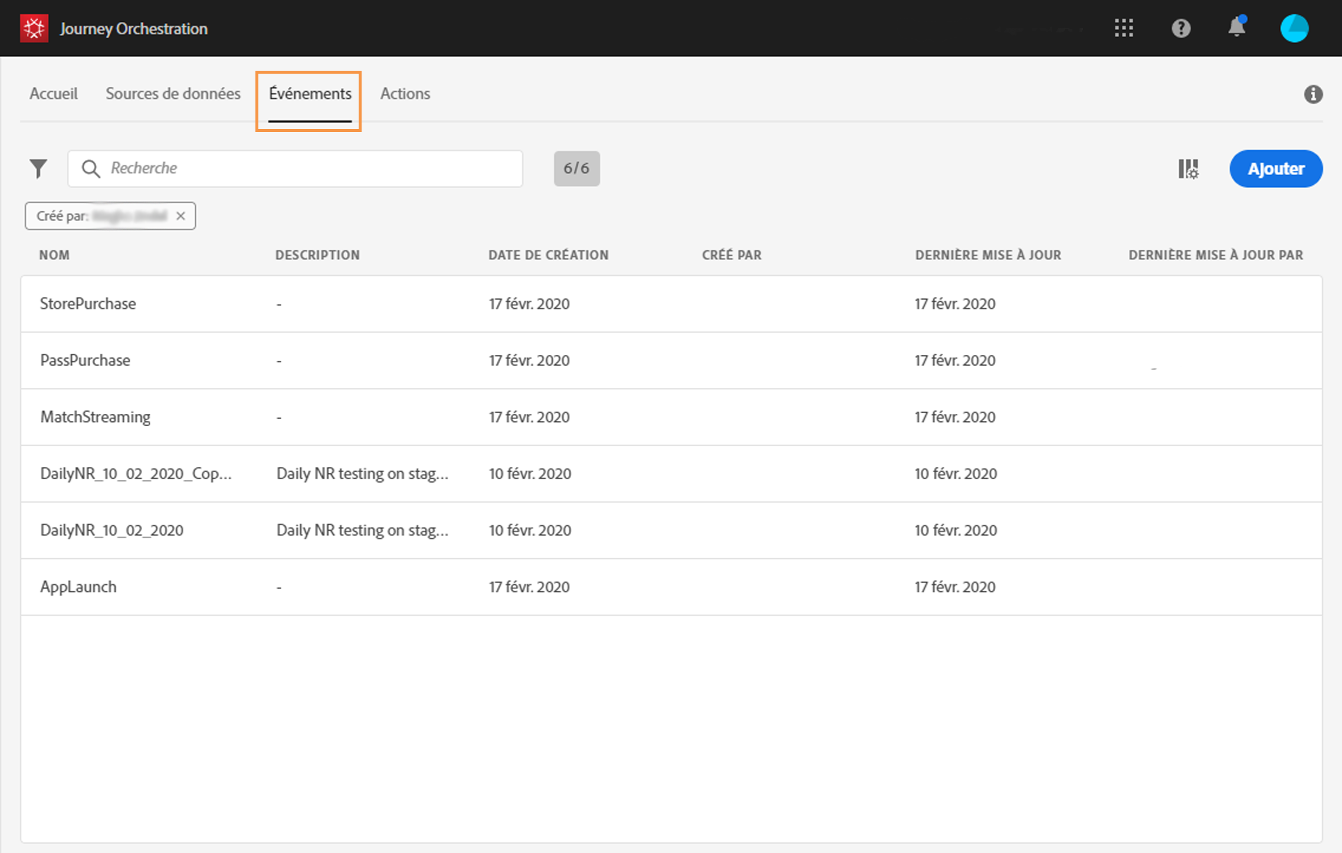The height and width of the screenshot is (853, 1342).
Task: Open the filter funnel panel
Action: 38,169
